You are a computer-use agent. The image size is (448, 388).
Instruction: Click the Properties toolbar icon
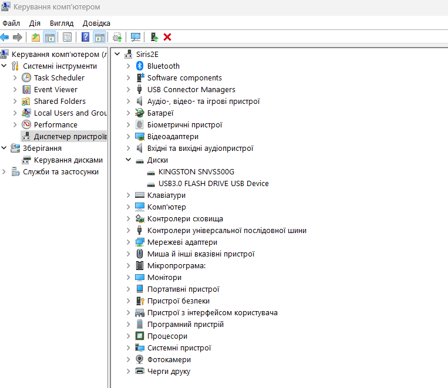(x=67, y=37)
